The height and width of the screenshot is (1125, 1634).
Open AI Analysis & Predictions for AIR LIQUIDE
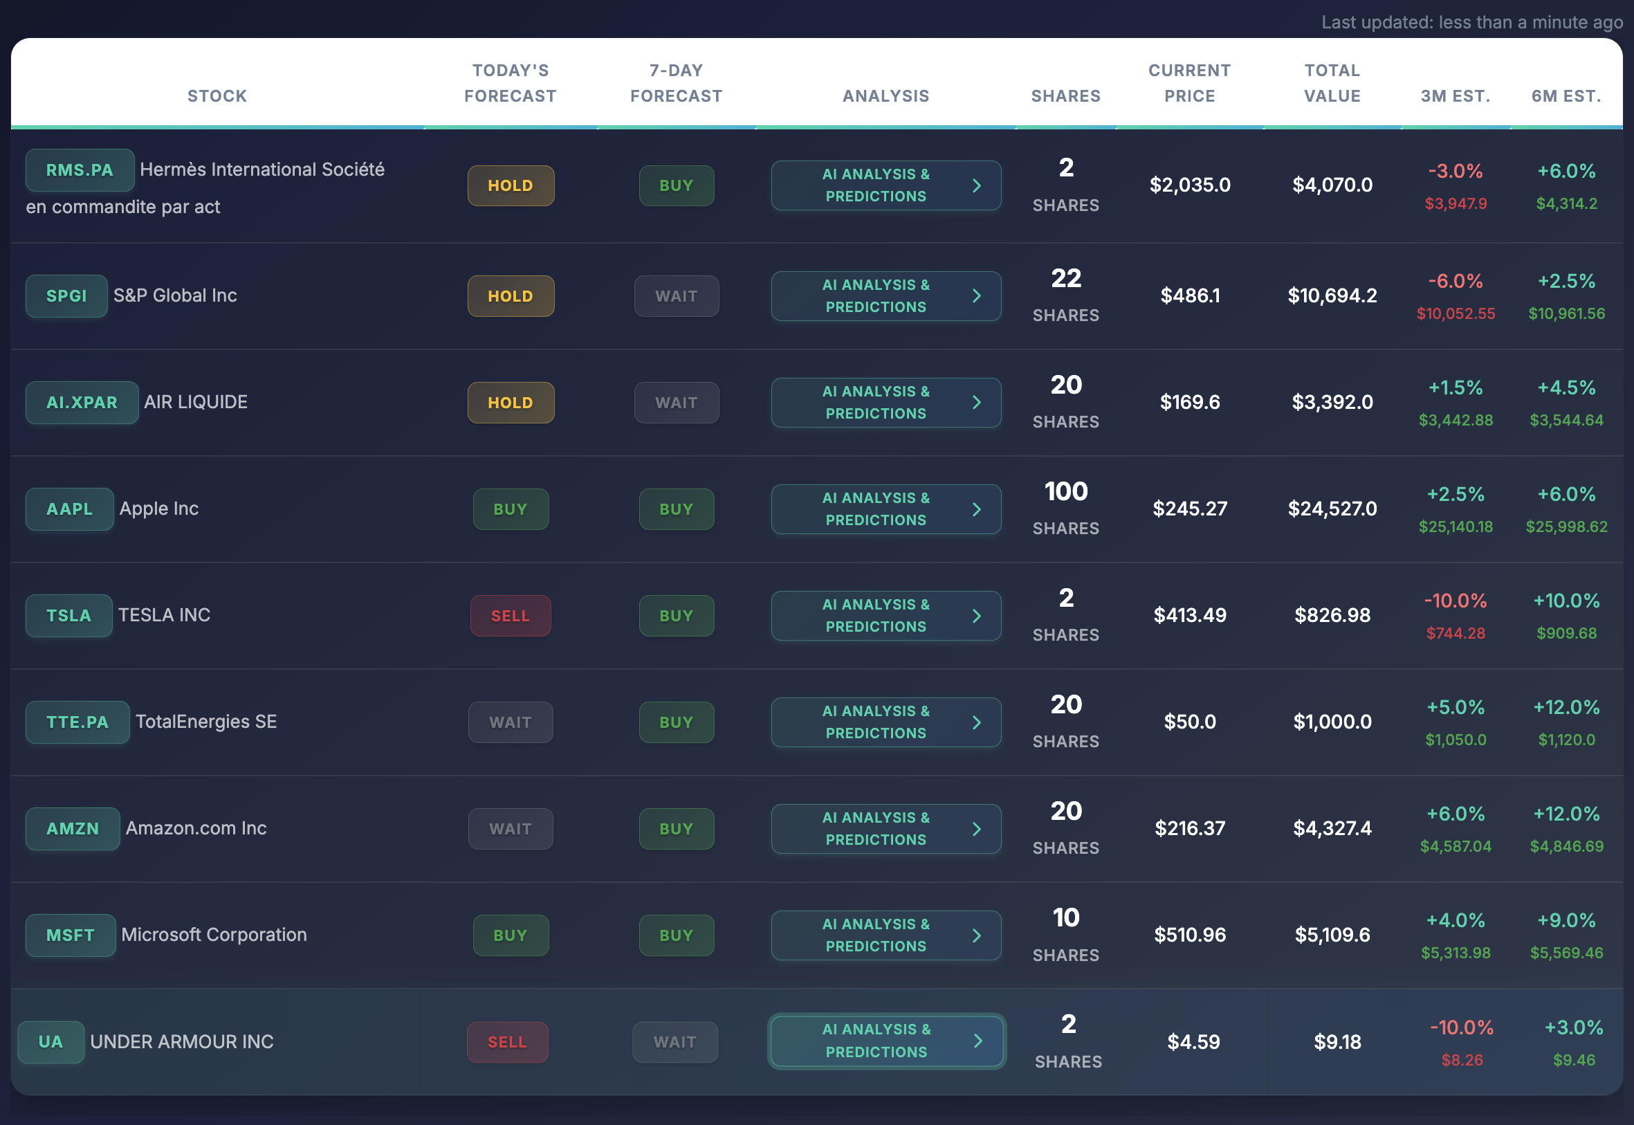(885, 403)
